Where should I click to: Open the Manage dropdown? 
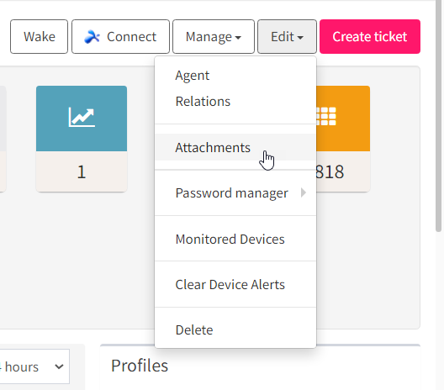pos(214,36)
